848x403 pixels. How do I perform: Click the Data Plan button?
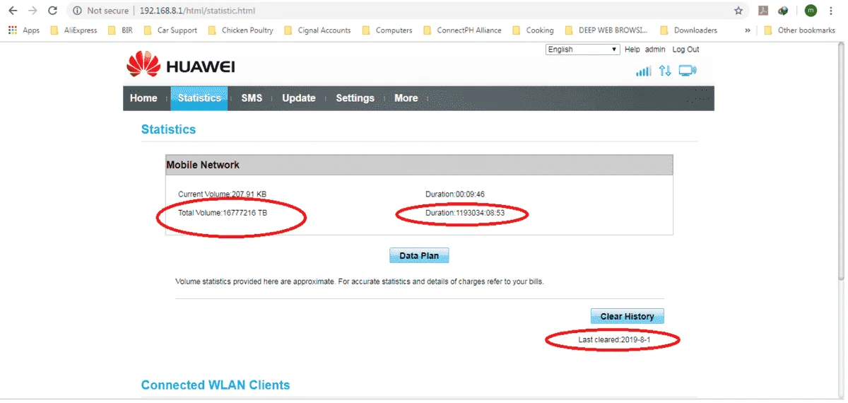click(x=419, y=256)
